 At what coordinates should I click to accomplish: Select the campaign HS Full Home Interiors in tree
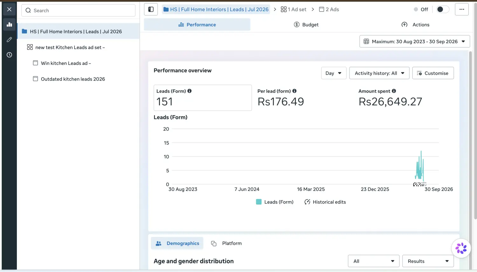78,31
